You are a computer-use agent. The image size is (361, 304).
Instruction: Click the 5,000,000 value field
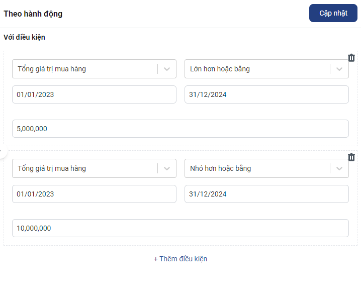coord(180,129)
